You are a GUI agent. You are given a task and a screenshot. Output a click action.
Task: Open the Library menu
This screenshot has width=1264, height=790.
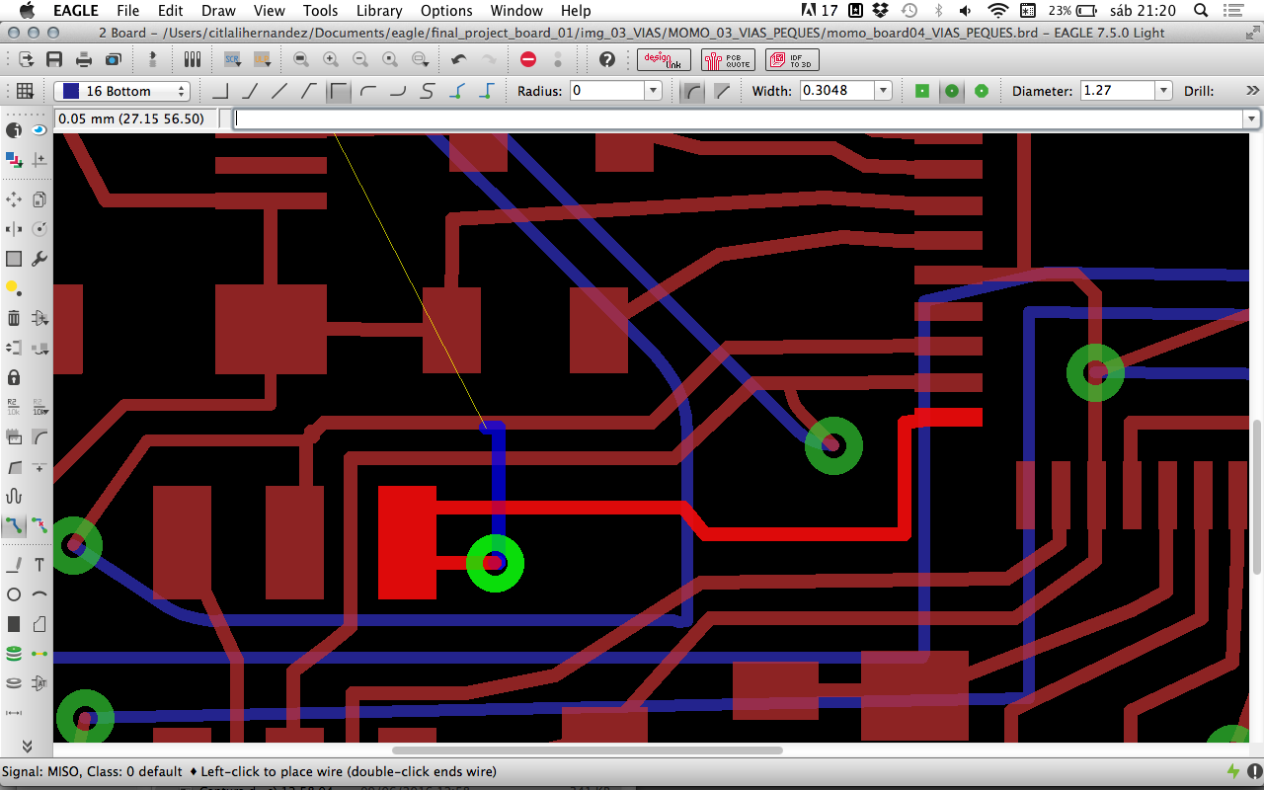pyautogui.click(x=379, y=11)
